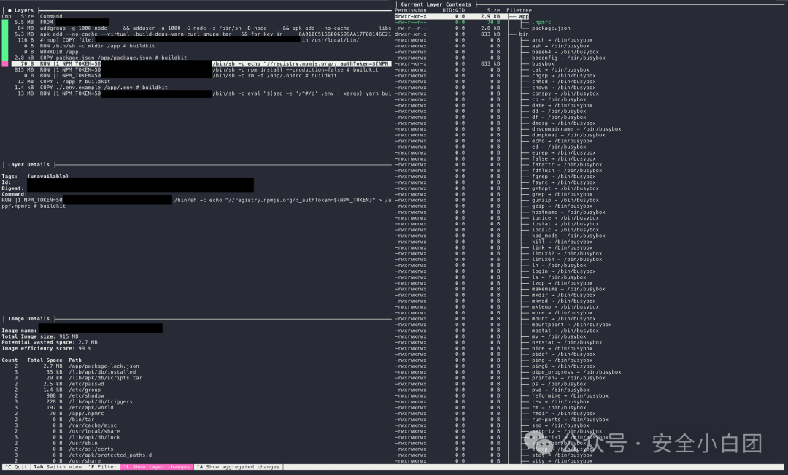
Task: Click Tab Switch view in bottom bar
Action: click(58, 467)
